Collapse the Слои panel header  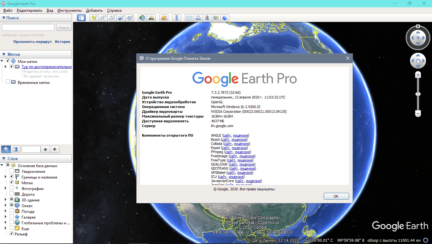click(x=36, y=158)
